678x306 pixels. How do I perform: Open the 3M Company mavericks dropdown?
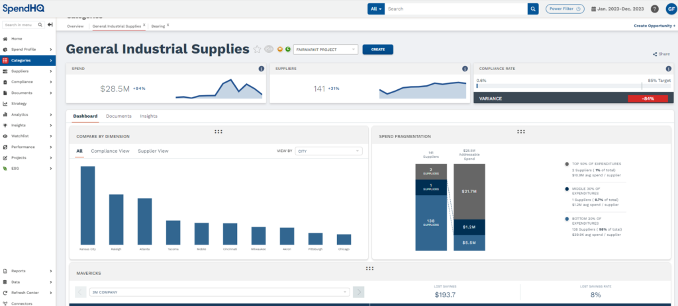coord(220,292)
